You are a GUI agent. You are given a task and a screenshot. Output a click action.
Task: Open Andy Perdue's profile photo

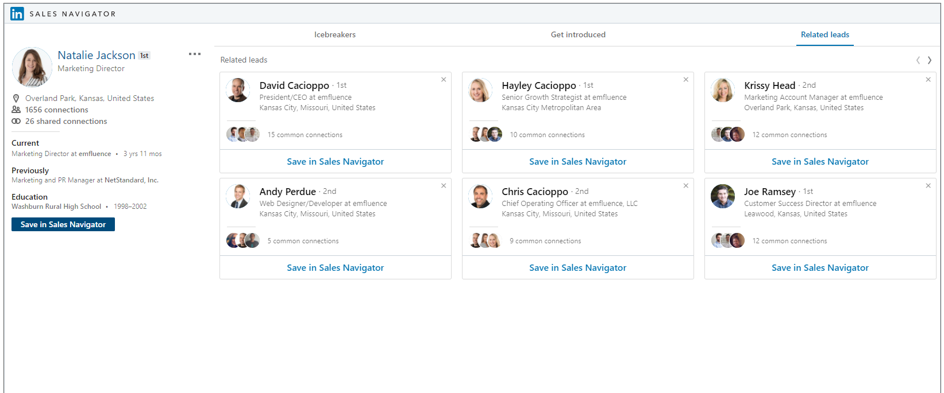[x=238, y=196]
